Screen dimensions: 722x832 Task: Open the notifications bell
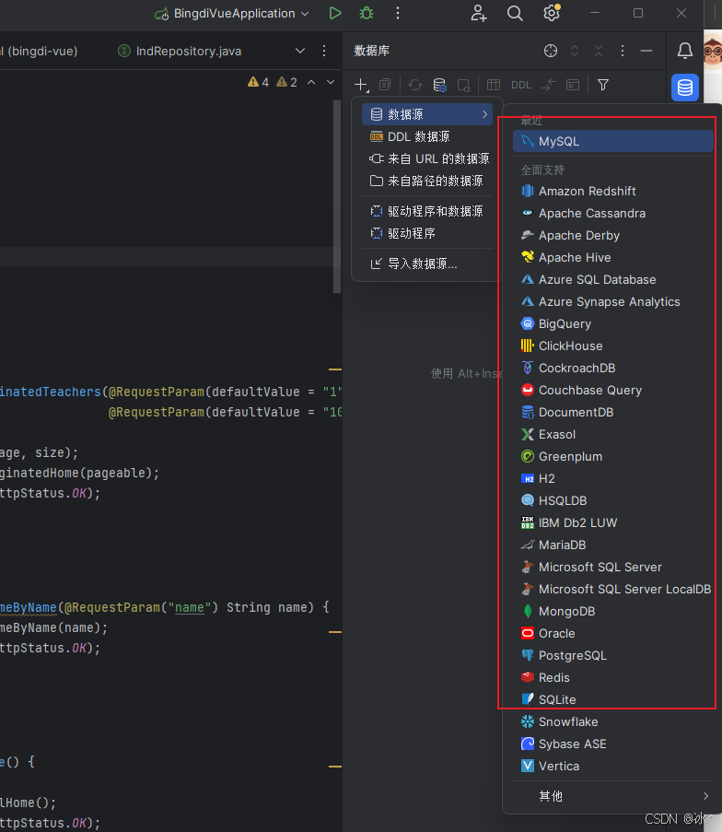(x=685, y=51)
